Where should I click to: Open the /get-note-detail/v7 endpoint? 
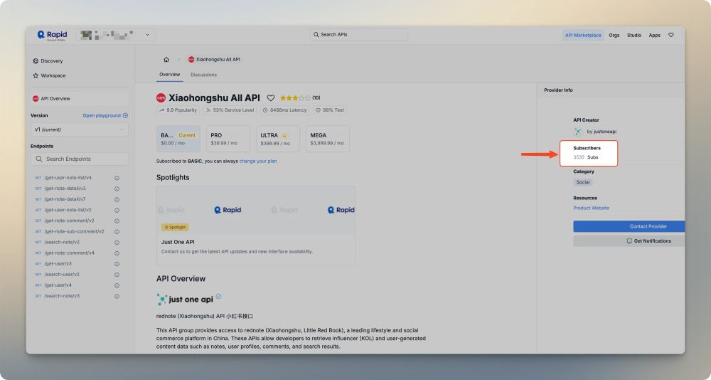65,199
